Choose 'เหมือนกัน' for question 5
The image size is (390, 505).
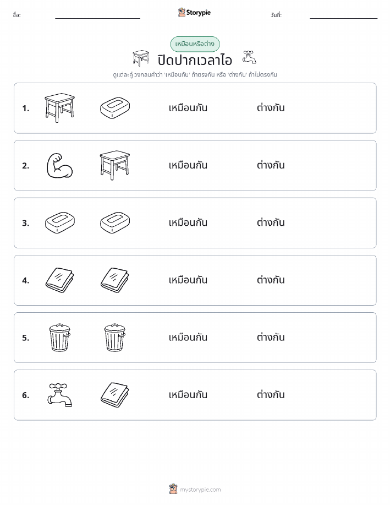188,337
